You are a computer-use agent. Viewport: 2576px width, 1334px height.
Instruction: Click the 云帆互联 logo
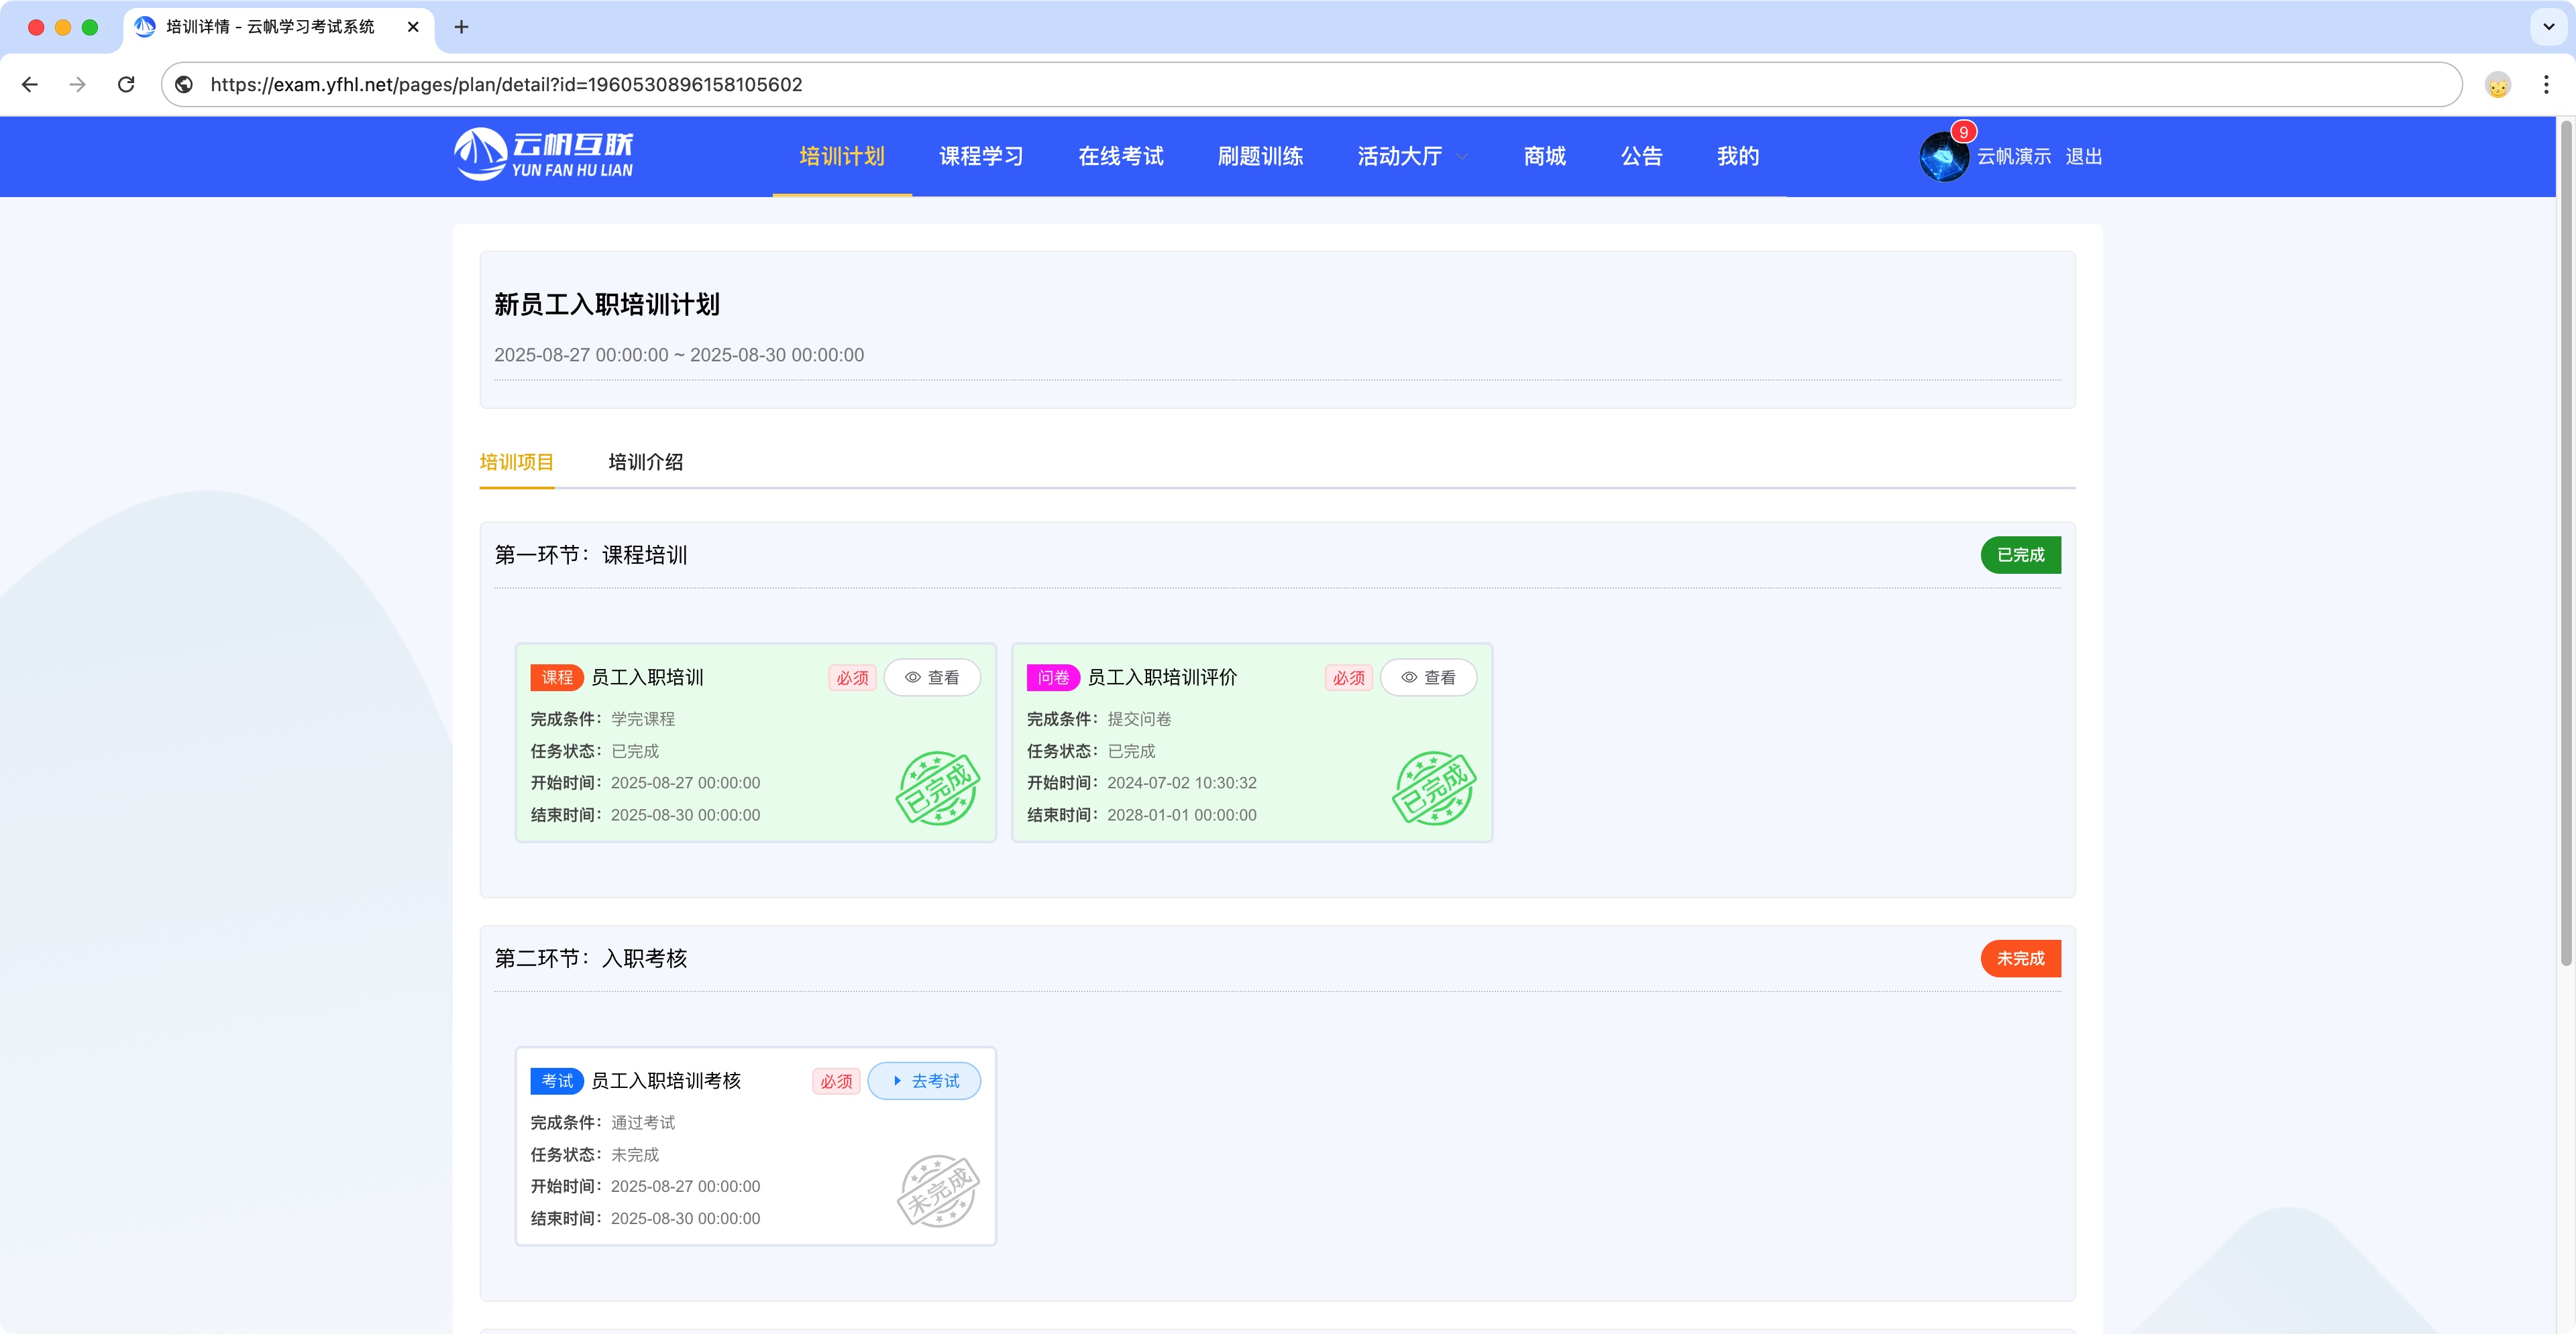[x=544, y=155]
